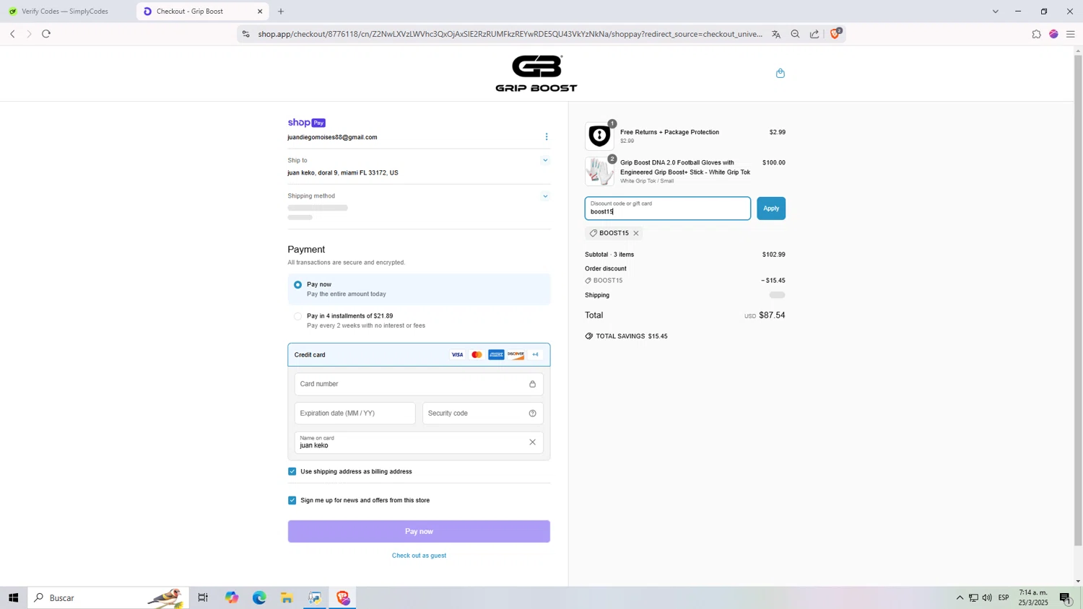Click the Mastercard icon
Image resolution: width=1083 pixels, height=609 pixels.
point(477,354)
